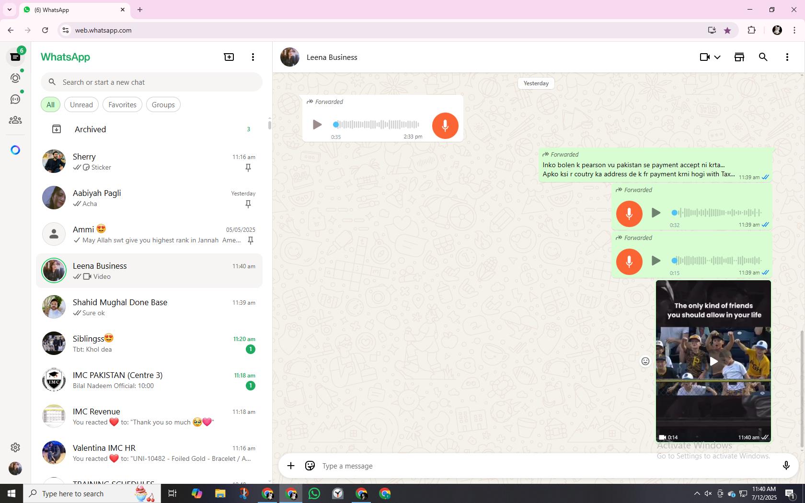Click the pin icon on Aabiyah Pagli's chat

coord(248,204)
